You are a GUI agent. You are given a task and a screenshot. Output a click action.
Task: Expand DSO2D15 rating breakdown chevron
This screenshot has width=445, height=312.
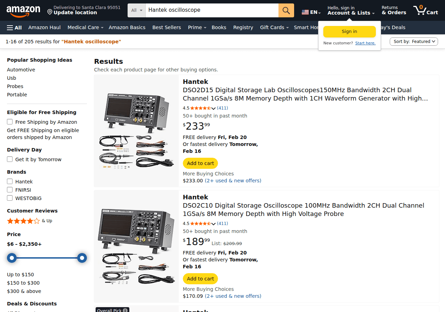click(213, 108)
